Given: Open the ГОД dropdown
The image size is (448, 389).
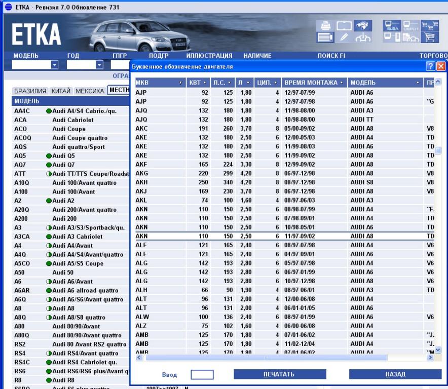Looking at the screenshot, I should coord(99,64).
